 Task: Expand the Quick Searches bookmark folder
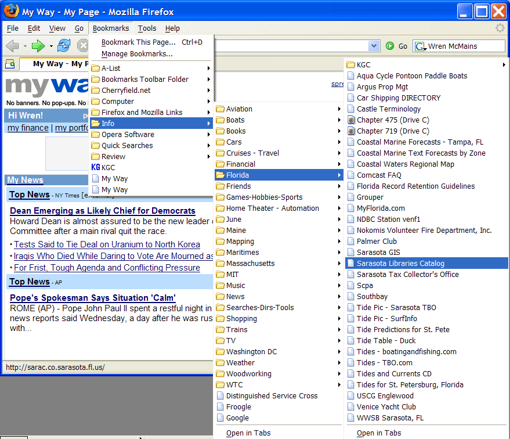[x=151, y=146]
